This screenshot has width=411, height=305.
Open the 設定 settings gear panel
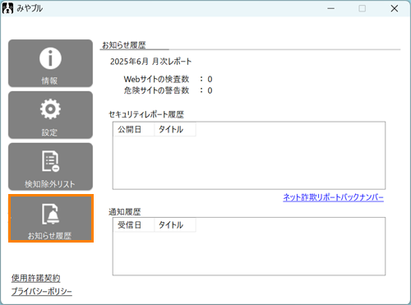pyautogui.click(x=50, y=115)
